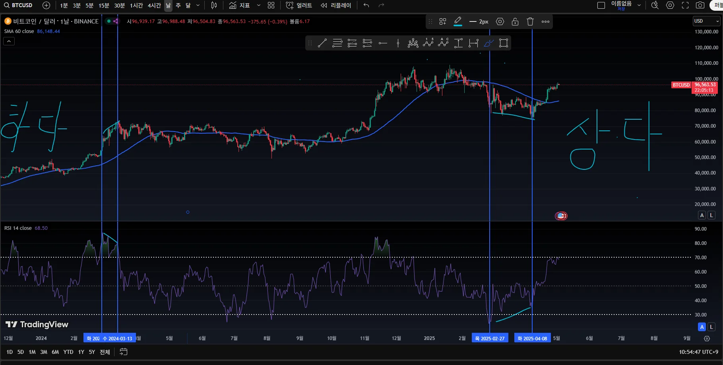Expand the timeframe interval dropdown arrow
The height and width of the screenshot is (365, 723).
[198, 5]
